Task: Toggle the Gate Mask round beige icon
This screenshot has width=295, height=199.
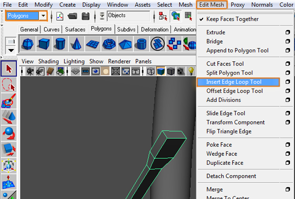Action: [x=106, y=72]
